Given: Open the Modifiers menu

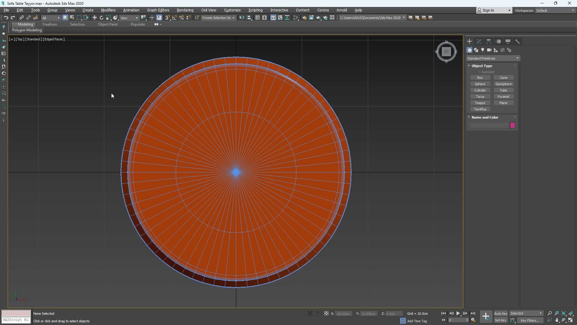Looking at the screenshot, I should [108, 10].
